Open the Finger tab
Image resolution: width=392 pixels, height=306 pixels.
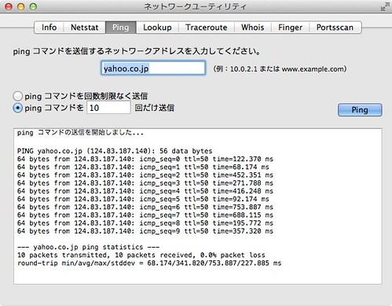pos(290,28)
